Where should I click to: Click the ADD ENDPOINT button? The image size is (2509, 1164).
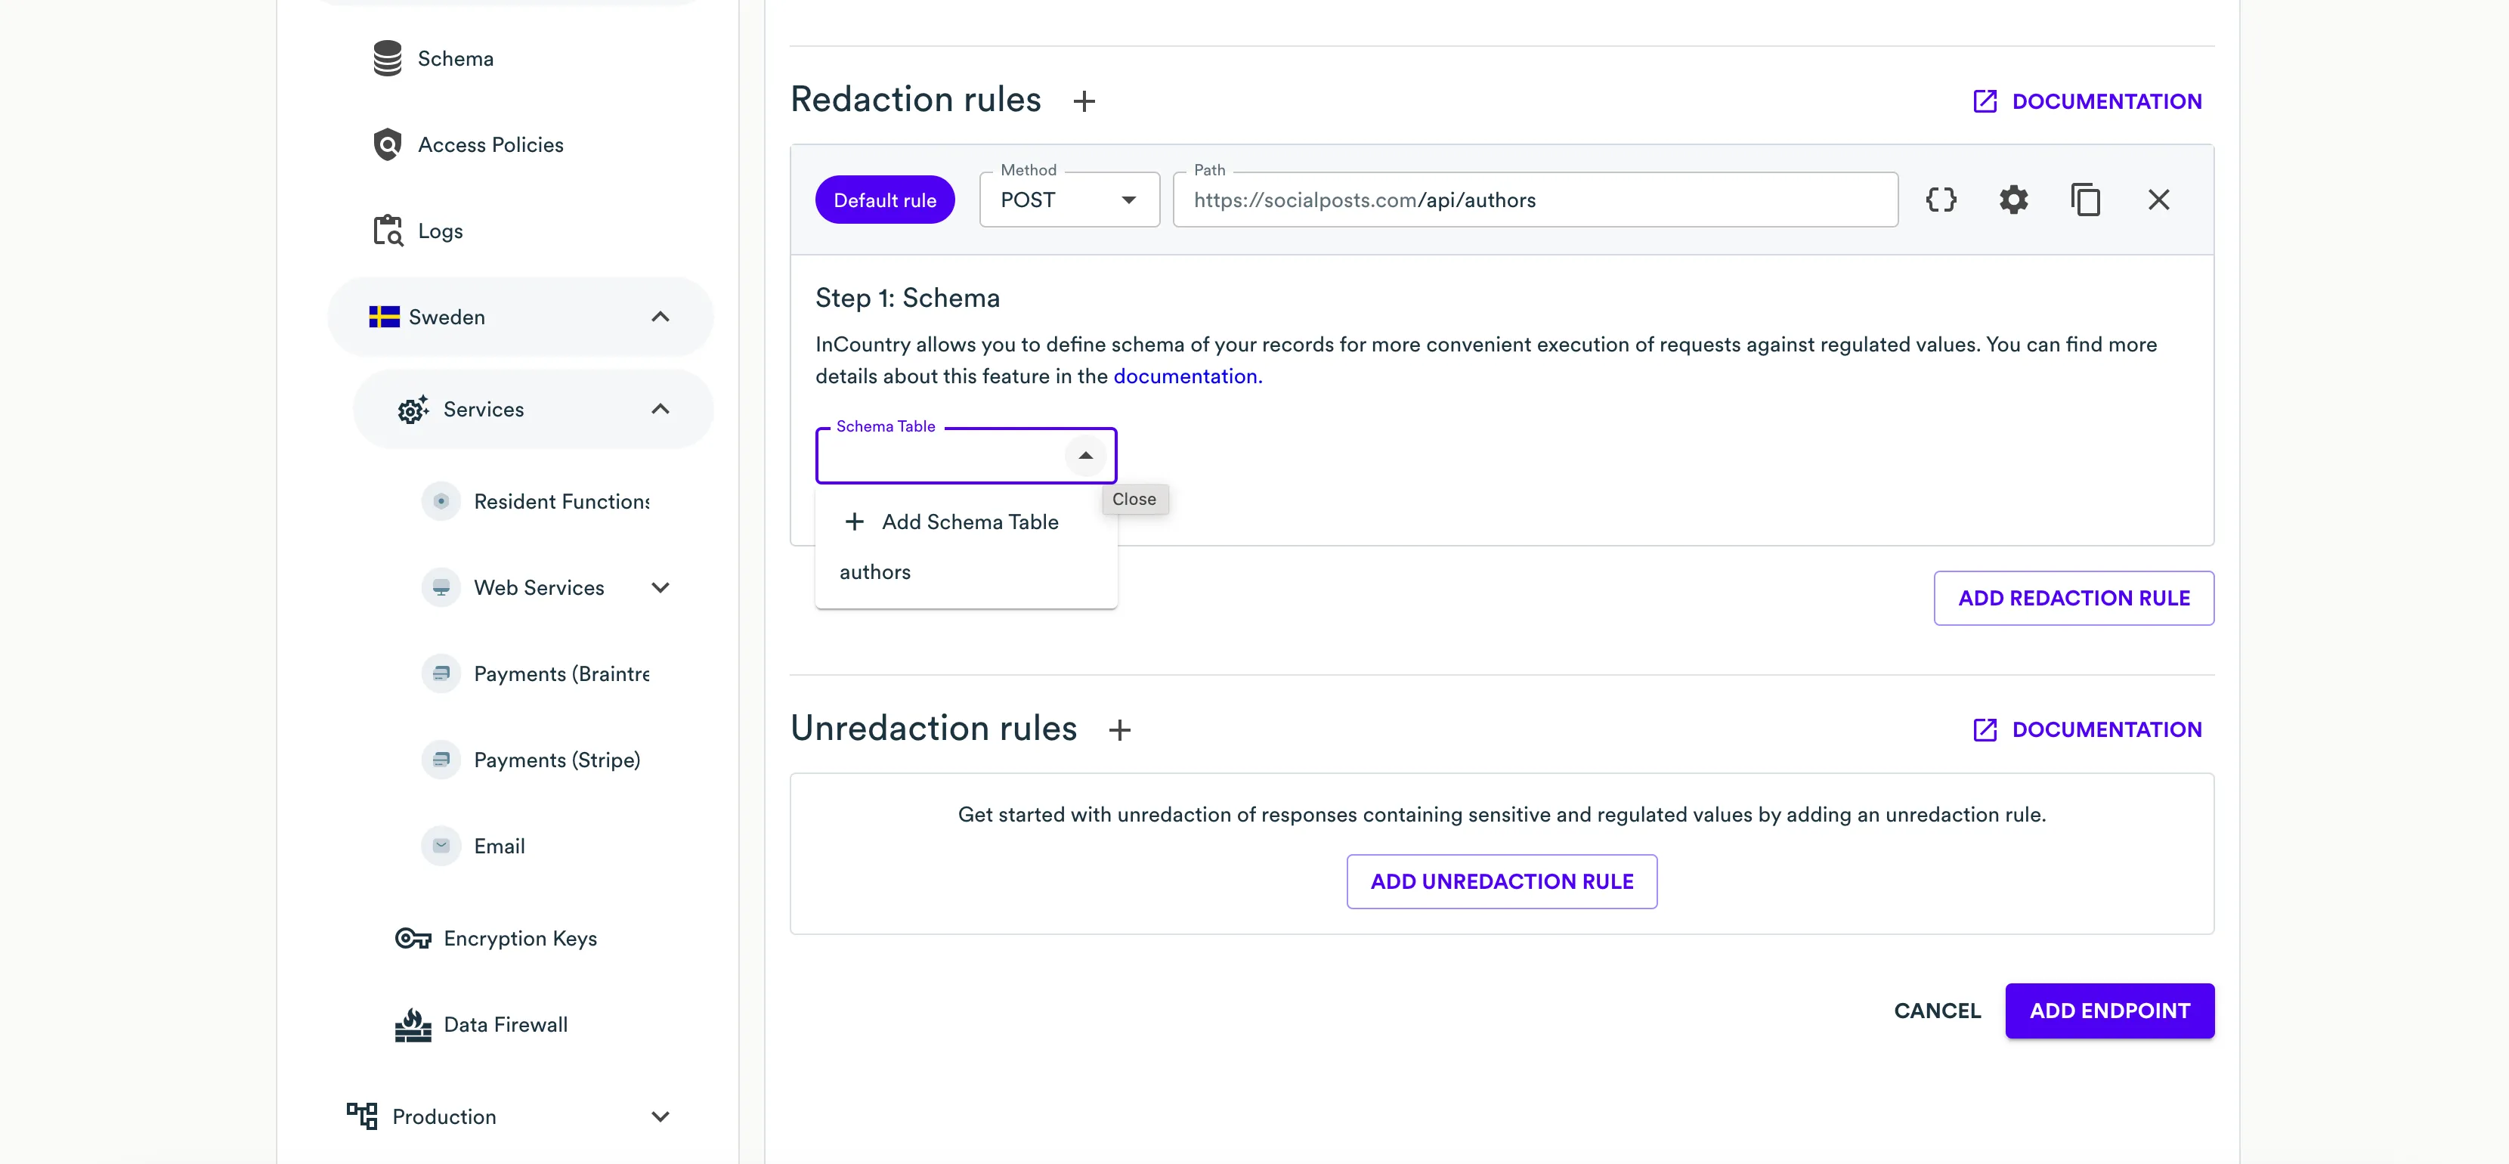pyautogui.click(x=2108, y=1010)
